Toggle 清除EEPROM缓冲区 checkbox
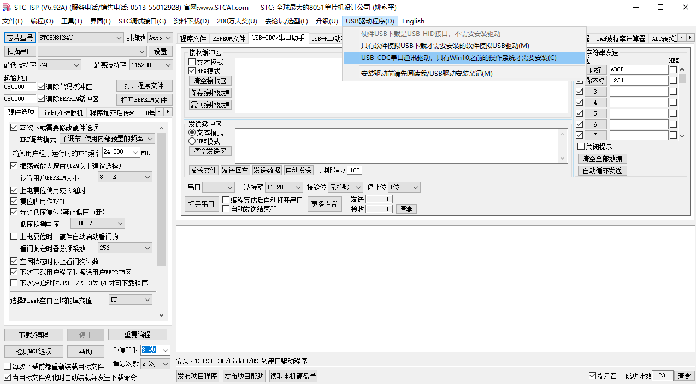The height and width of the screenshot is (384, 696). tap(42, 99)
